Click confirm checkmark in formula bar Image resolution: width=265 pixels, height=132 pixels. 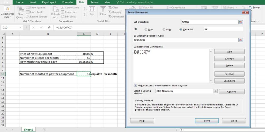click(41, 27)
